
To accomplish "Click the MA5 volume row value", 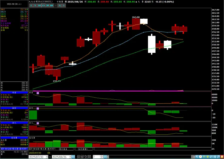I will click(x=24, y=142).
